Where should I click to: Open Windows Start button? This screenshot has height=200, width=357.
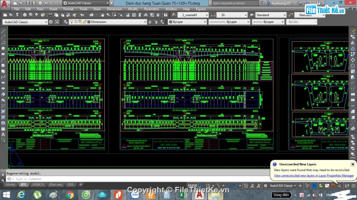pos(6,195)
